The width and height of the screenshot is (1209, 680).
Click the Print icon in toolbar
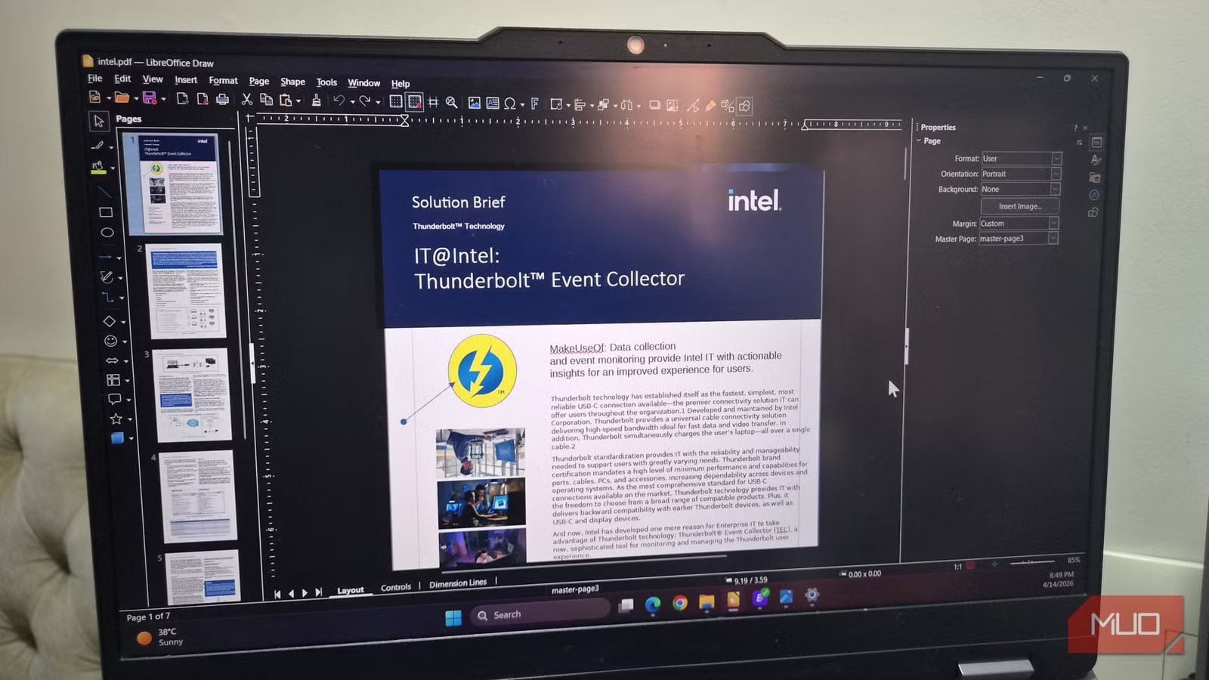click(222, 100)
